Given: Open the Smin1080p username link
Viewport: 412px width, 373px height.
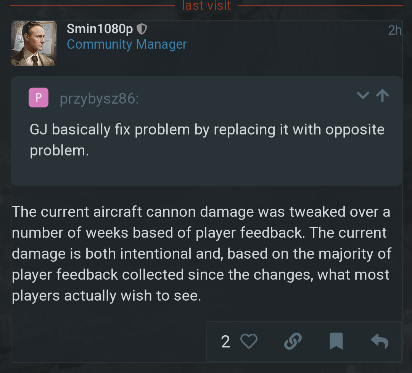Looking at the screenshot, I should [x=100, y=29].
